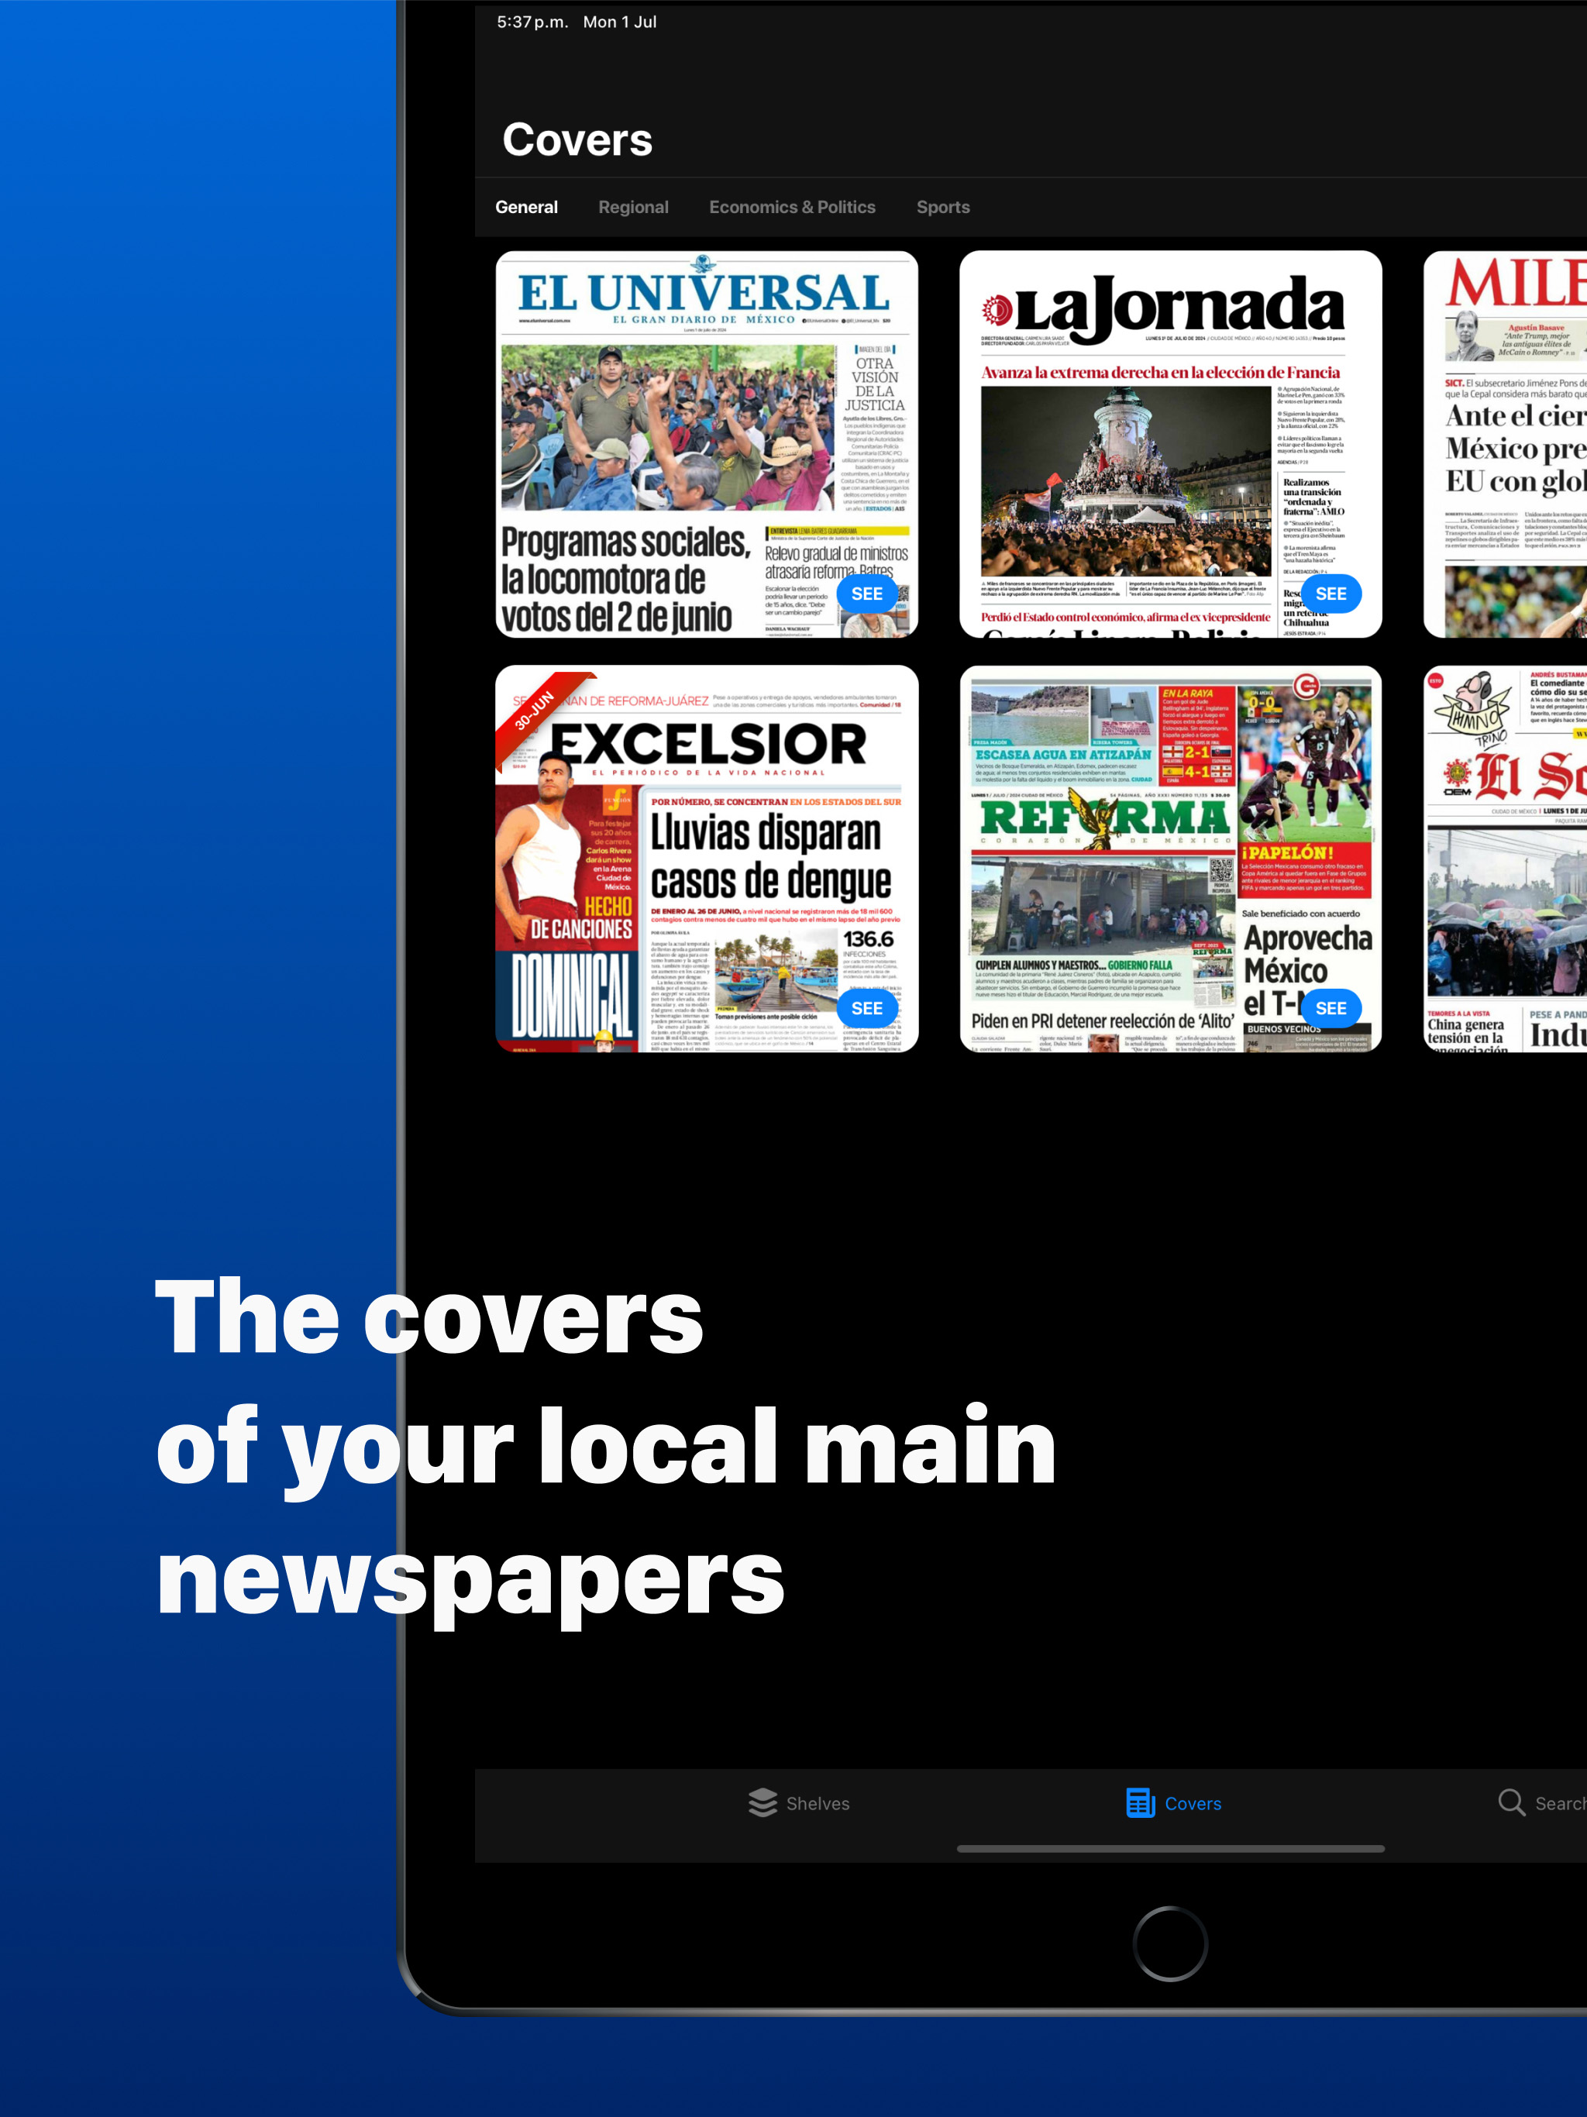Screen dimensions: 1587x2117
Task: Open Reforma cover thumbnail
Action: pyautogui.click(x=1171, y=859)
